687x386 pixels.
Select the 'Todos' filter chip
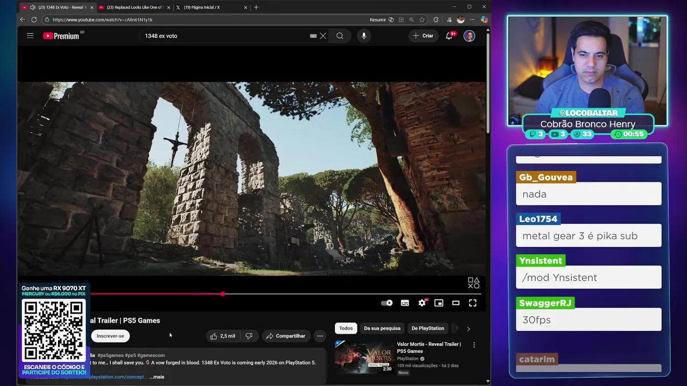346,328
